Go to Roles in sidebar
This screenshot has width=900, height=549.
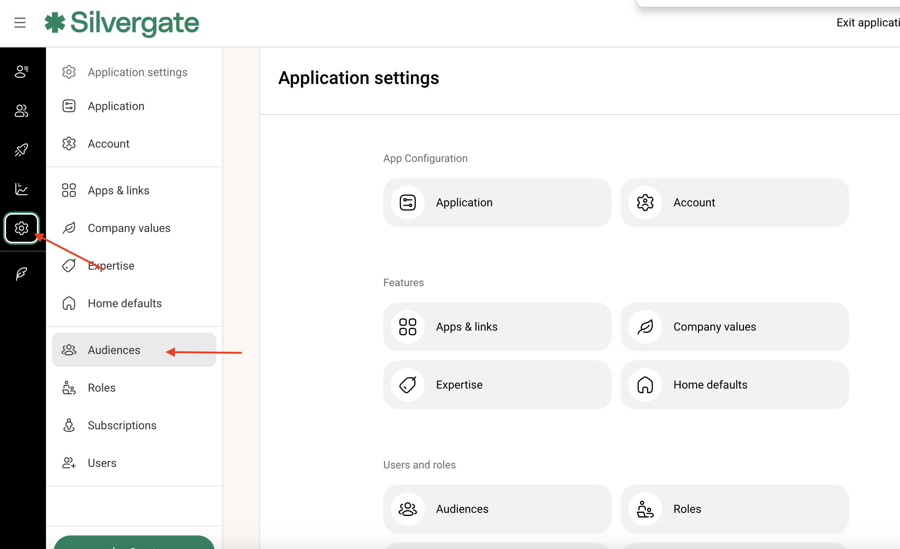(101, 388)
